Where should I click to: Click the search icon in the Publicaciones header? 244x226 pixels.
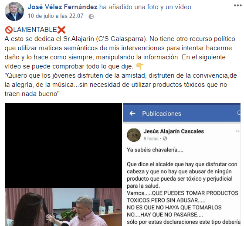pyautogui.click(x=239, y=113)
